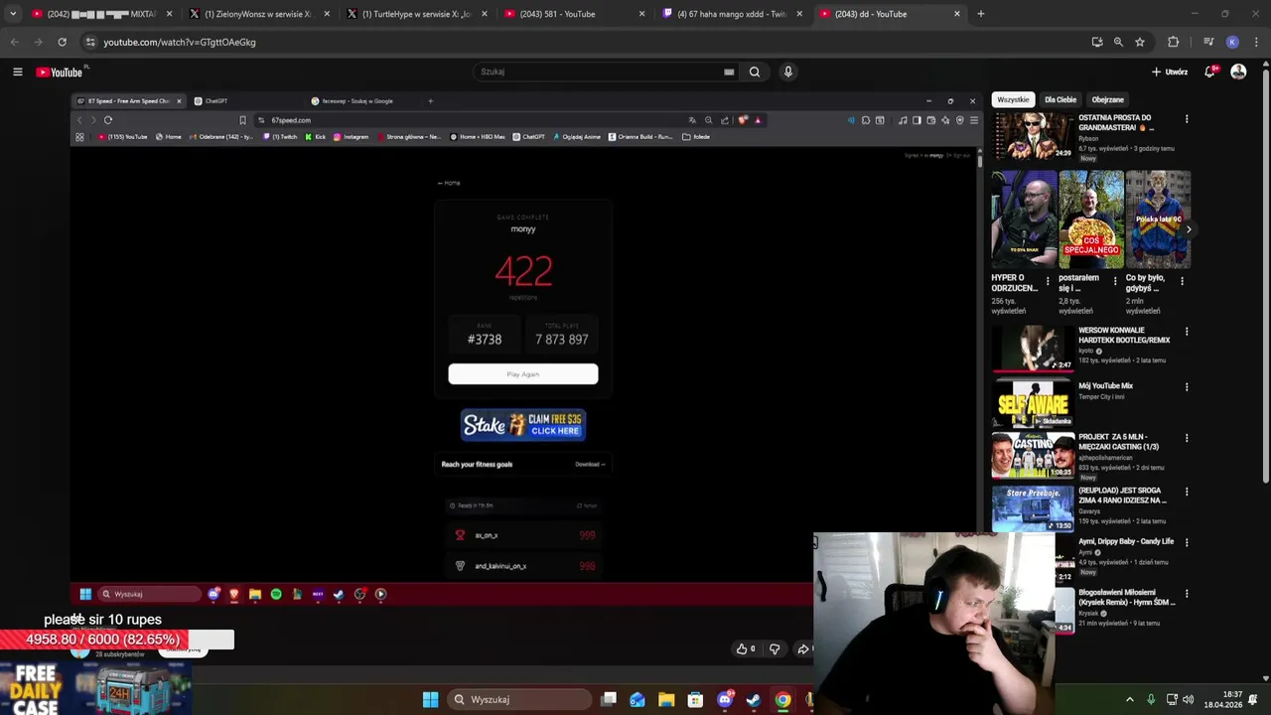Open the YouTube guide hamburger menu
The image size is (1271, 715).
point(17,71)
